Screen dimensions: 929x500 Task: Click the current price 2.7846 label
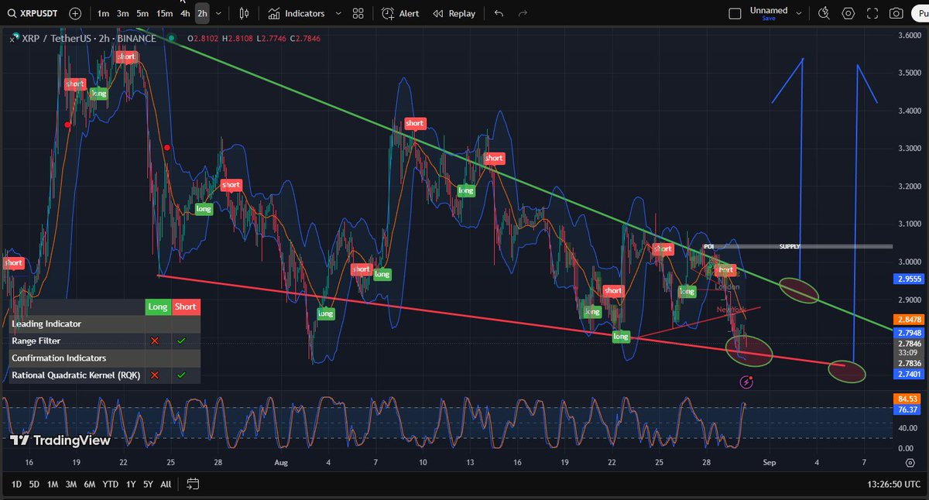pos(909,344)
